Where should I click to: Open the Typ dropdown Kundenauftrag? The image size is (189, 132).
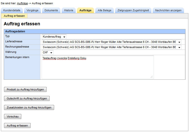point(54,37)
